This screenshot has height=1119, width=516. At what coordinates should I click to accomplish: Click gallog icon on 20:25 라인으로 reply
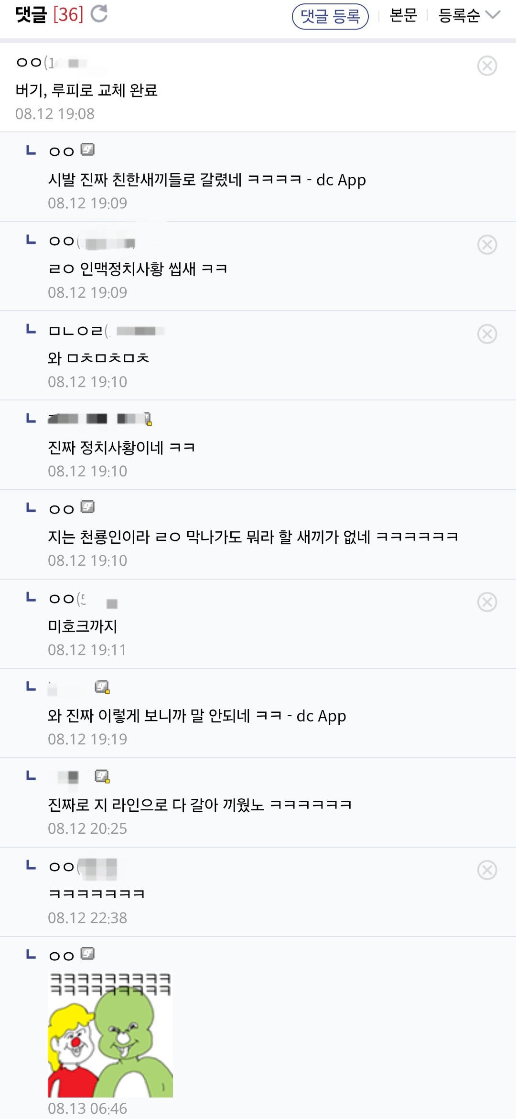tap(102, 776)
